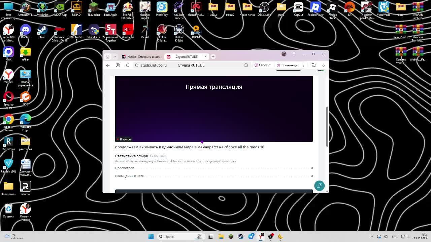Open Steam from the taskbar
This screenshot has width=431, height=242.
pyautogui.click(x=241, y=237)
